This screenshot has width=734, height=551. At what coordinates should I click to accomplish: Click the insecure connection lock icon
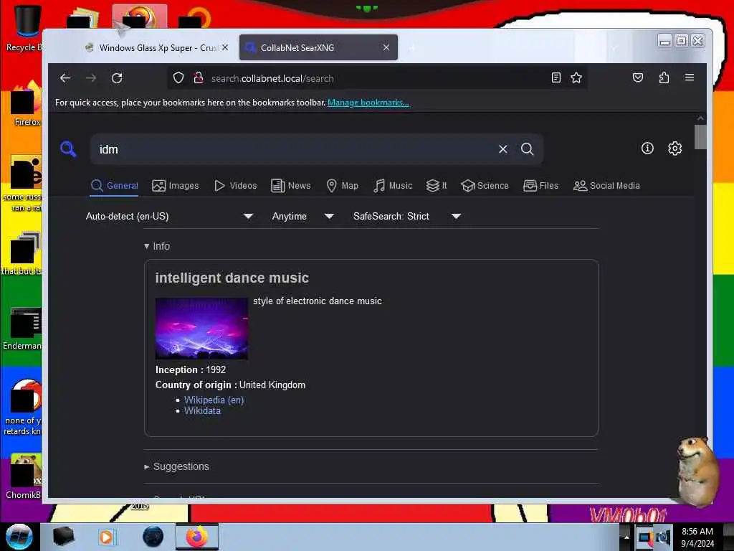click(x=199, y=77)
